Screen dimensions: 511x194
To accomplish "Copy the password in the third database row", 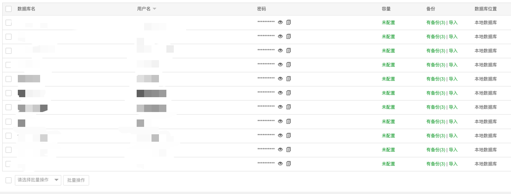I will (x=289, y=50).
